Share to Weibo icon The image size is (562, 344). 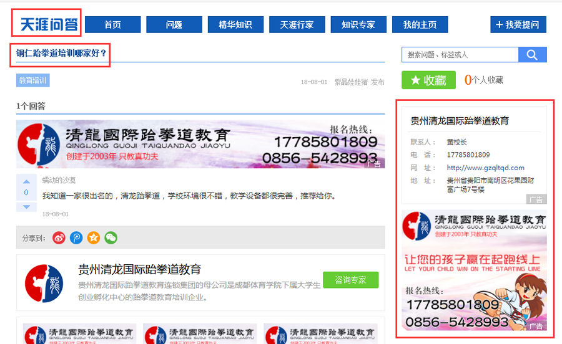click(x=59, y=238)
